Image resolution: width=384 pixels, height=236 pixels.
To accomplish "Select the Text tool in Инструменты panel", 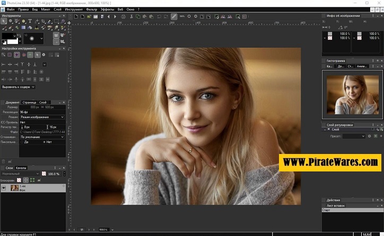I will pos(30,22).
